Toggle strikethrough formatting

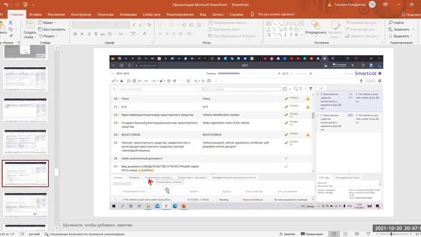point(103,34)
